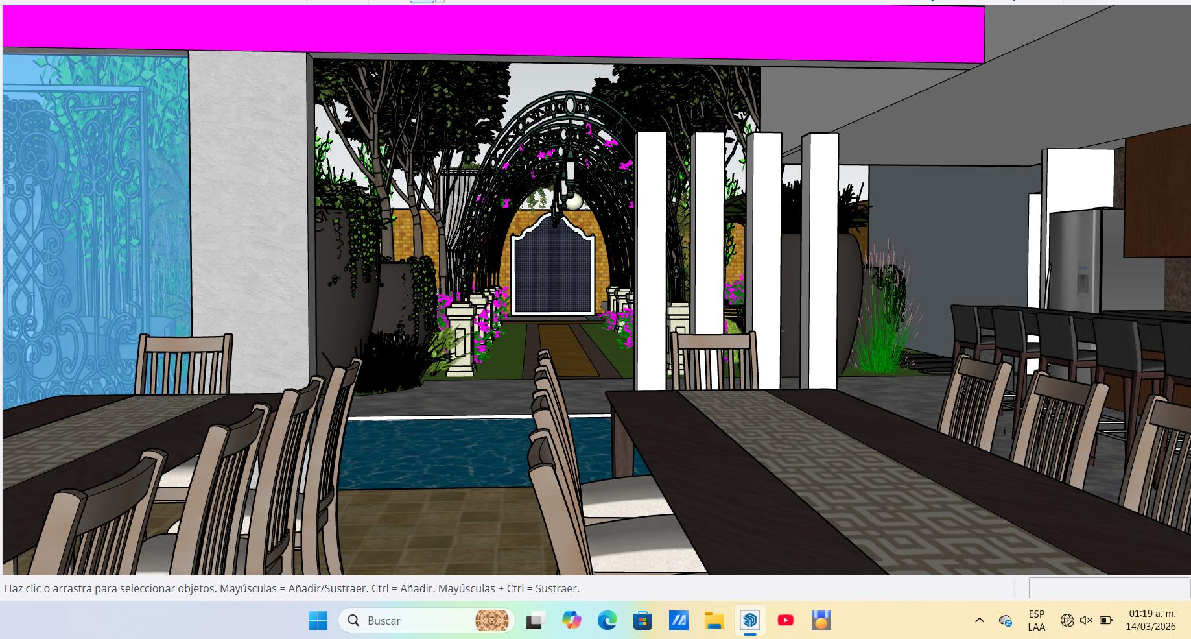Click the SketchUp measurements box
This screenshot has width=1191, height=639.
1109,588
